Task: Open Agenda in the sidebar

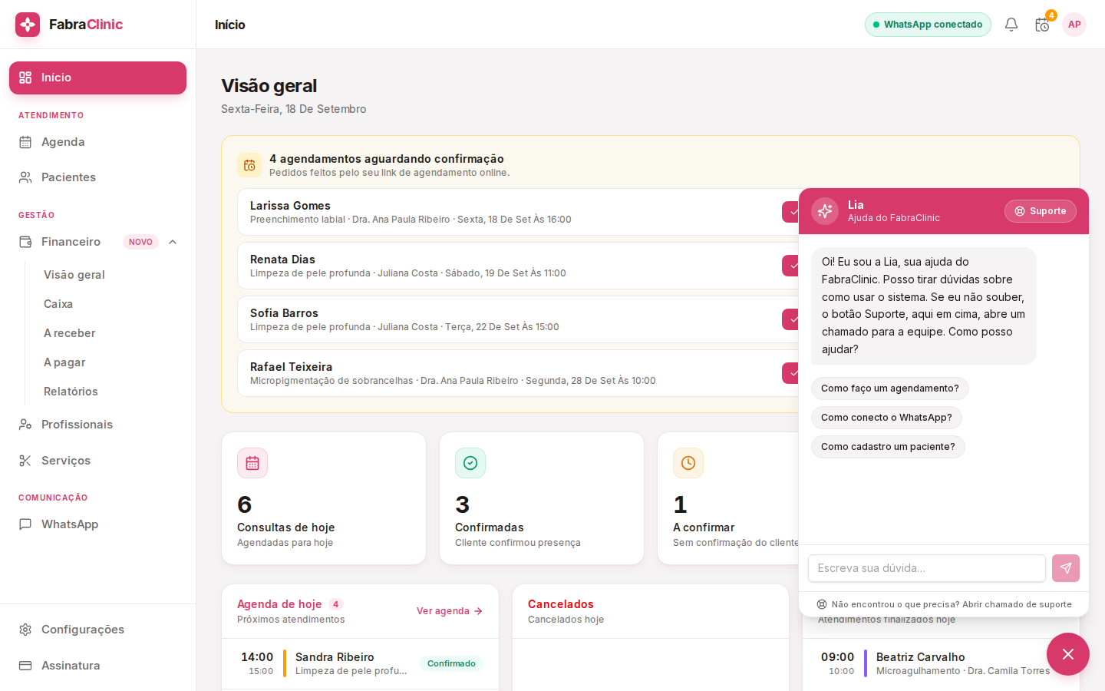Action: [97, 142]
